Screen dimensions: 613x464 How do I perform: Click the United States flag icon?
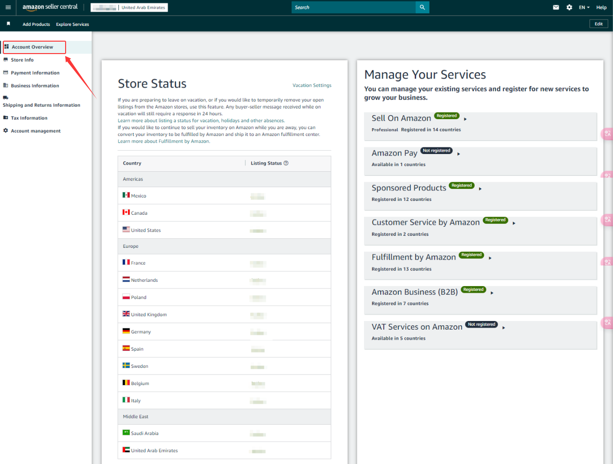[x=126, y=230]
